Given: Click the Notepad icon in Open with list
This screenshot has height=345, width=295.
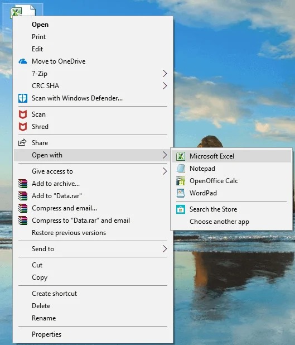Looking at the screenshot, I should tap(181, 169).
